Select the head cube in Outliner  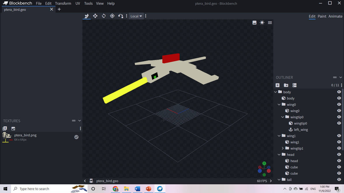pyautogui.click(x=294, y=161)
